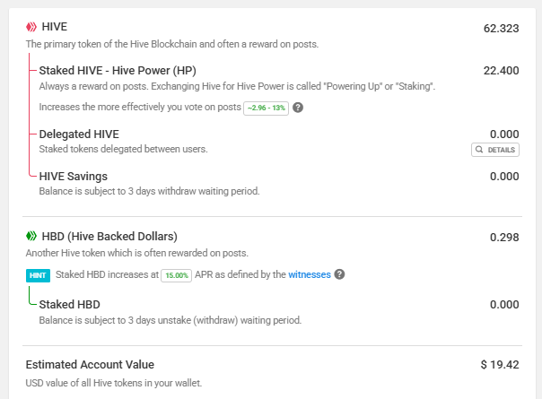This screenshot has width=542, height=399.
Task: Click the Estimated Account Value $ 19.42
Action: (500, 364)
